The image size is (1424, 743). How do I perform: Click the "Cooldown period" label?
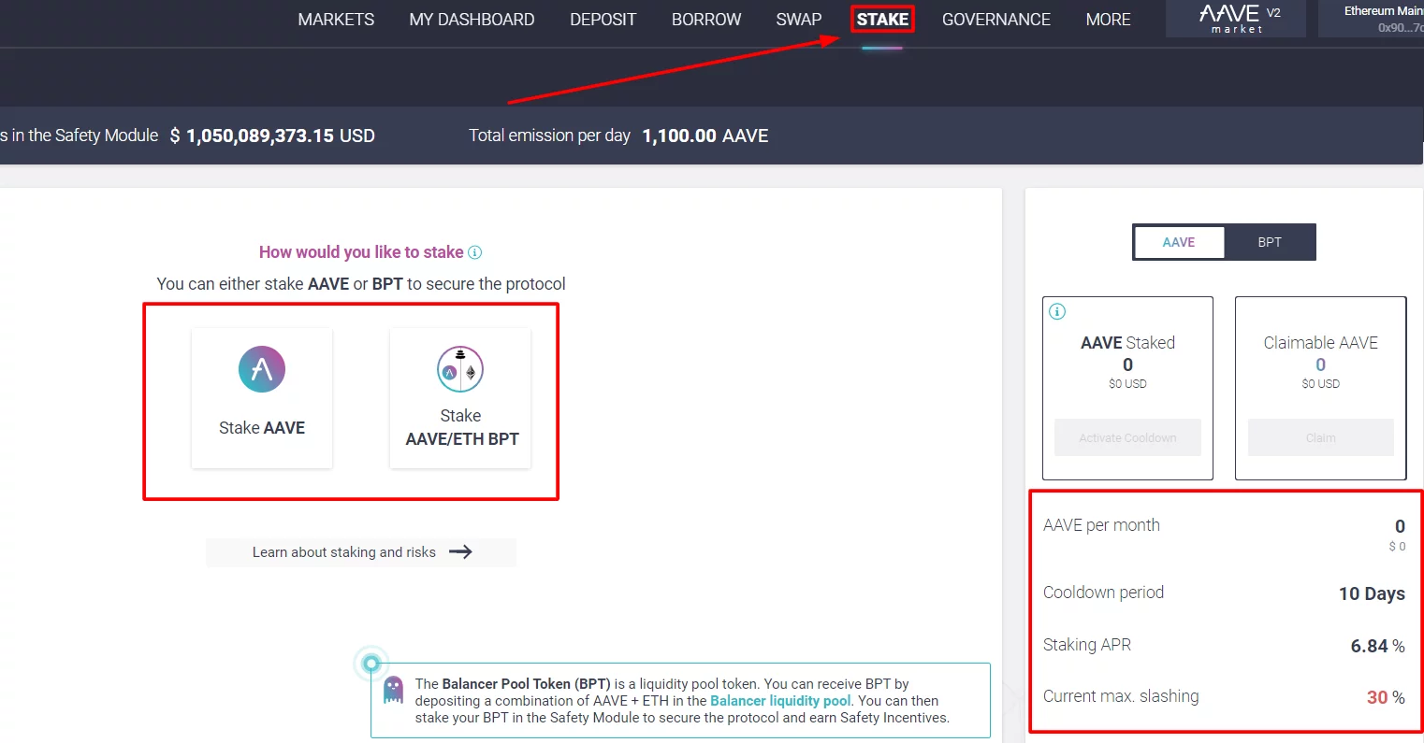tap(1103, 593)
